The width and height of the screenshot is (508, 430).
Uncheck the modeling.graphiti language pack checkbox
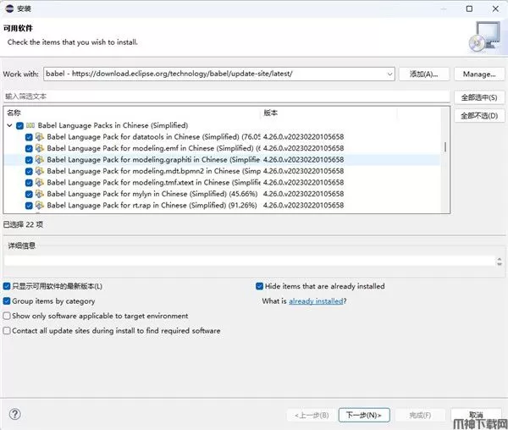click(29, 160)
